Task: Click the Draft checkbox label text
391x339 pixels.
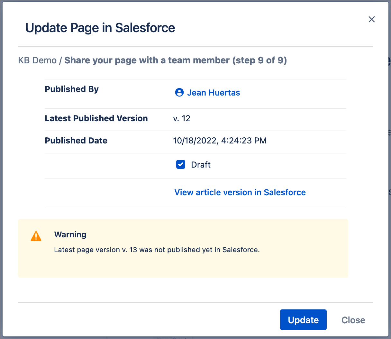Action: 201,165
